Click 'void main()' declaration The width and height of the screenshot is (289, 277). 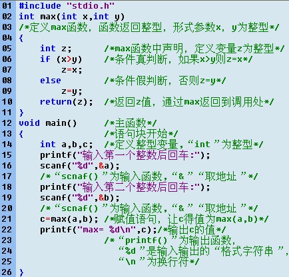coord(48,123)
